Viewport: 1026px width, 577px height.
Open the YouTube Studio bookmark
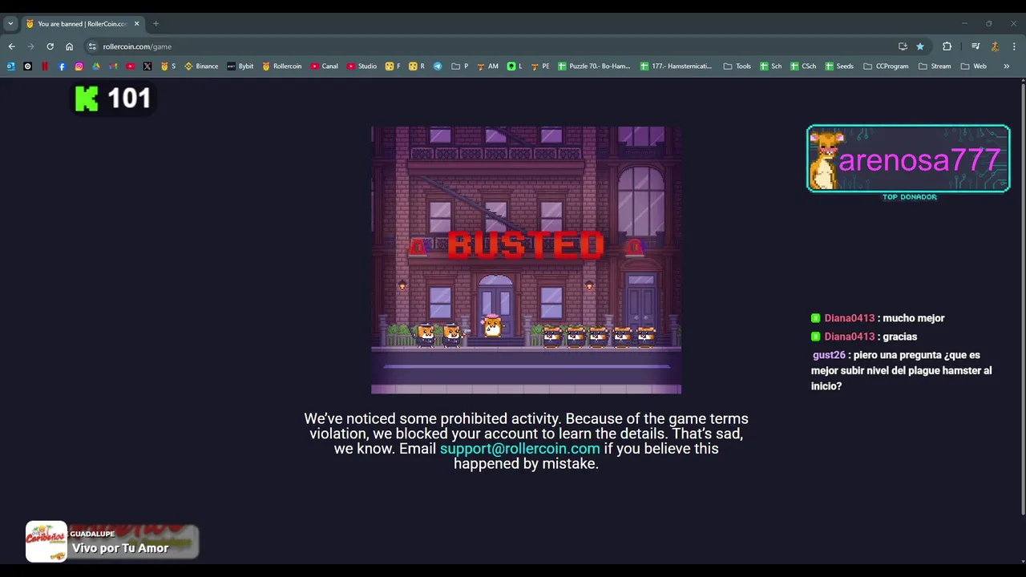tap(362, 67)
